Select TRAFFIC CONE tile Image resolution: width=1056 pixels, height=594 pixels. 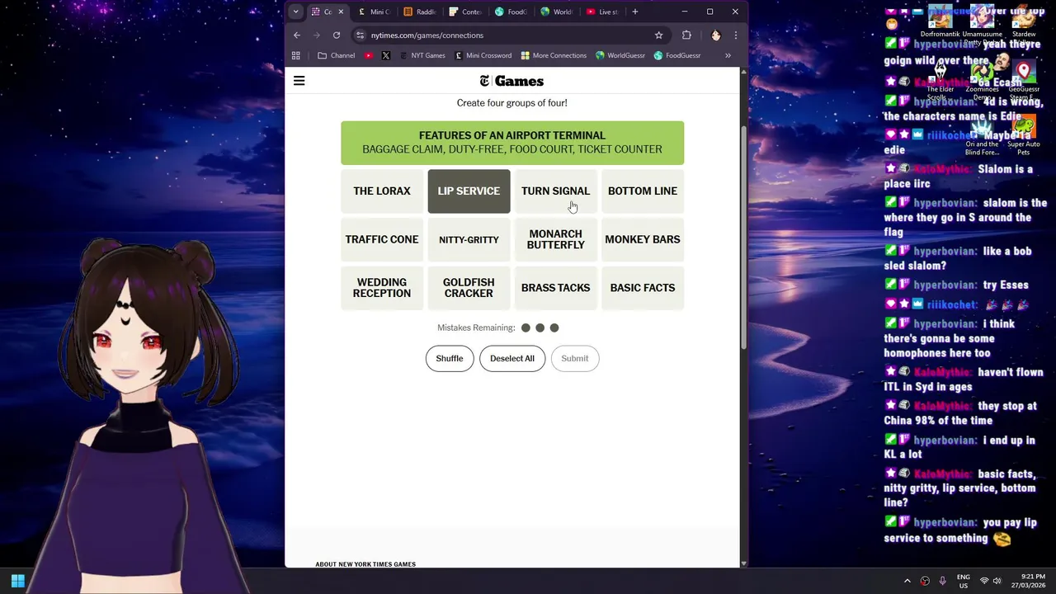pos(382,239)
